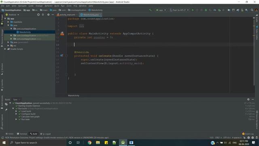This screenshot has height=146, width=259.
Task: Click the Task View icon on taskbar
Action: [x=78, y=142]
